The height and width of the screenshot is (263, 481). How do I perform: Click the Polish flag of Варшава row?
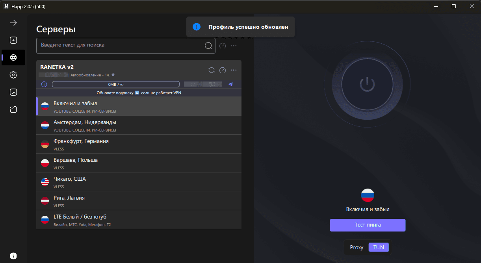coord(45,163)
